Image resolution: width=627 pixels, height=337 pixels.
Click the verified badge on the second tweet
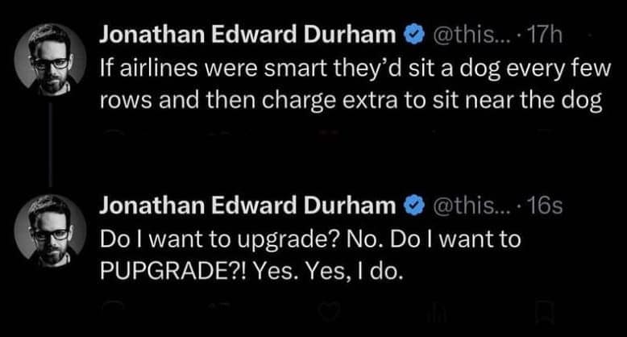[x=413, y=206]
